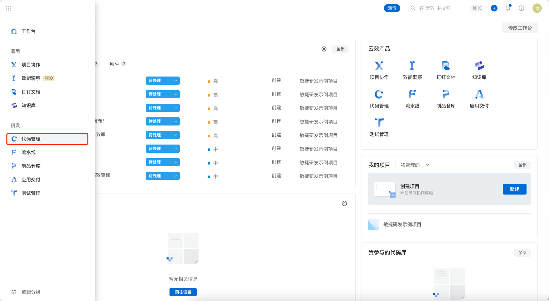The image size is (549, 301).
Task: Open 待处理 dropdown in the sixth row
Action: [x=163, y=149]
